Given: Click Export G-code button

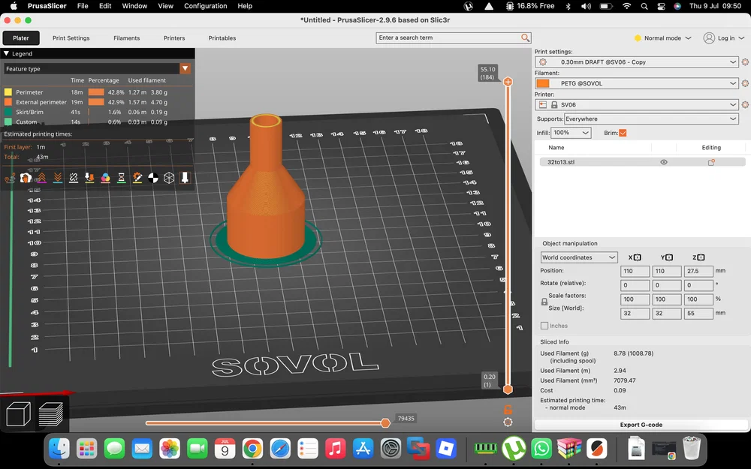Looking at the screenshot, I should pos(641,425).
